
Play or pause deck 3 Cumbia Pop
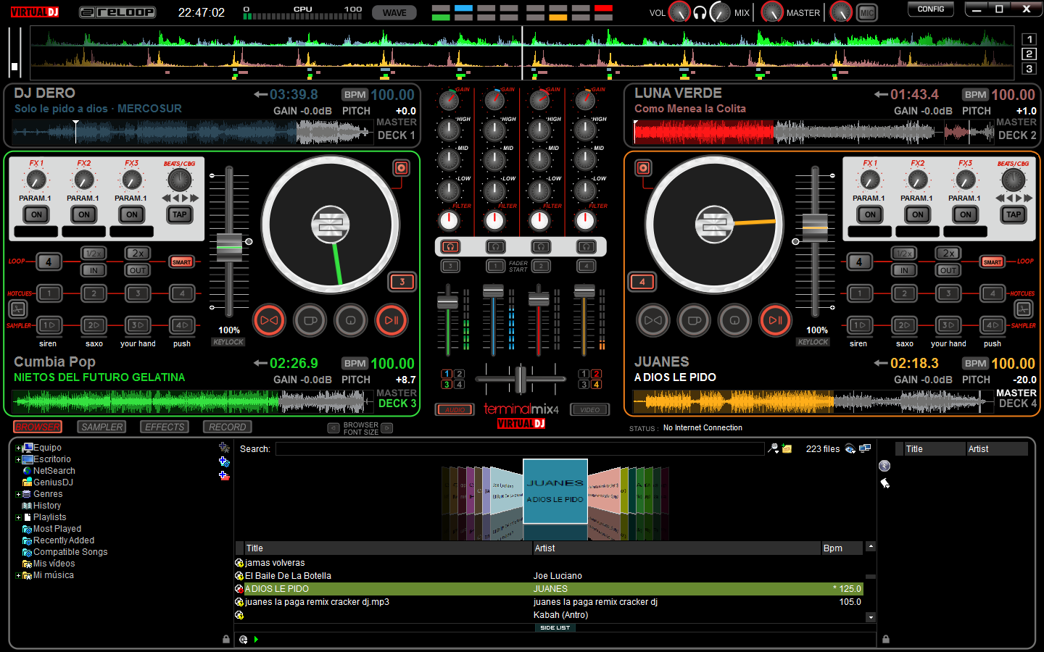tap(391, 320)
